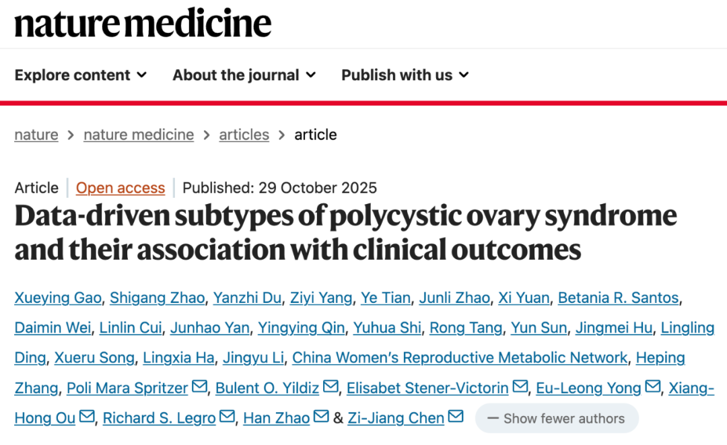Navigate to articles breadcrumb

[x=244, y=135]
